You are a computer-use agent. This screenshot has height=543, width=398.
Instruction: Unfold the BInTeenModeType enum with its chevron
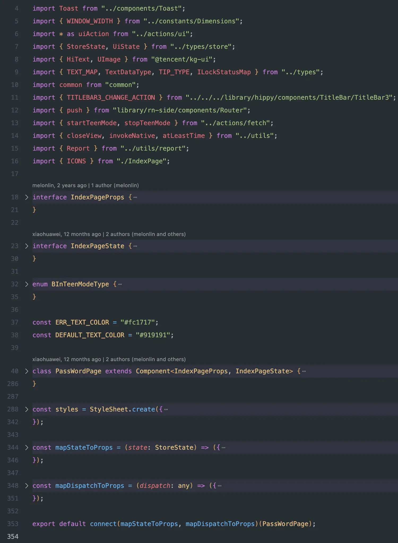[x=27, y=284]
